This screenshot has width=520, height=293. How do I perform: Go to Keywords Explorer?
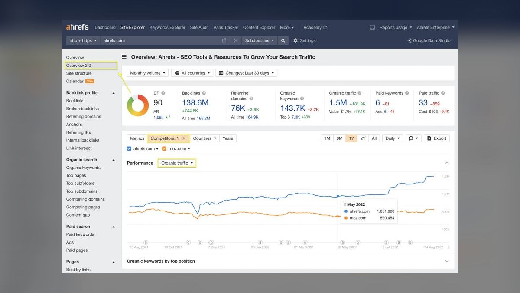pyautogui.click(x=167, y=27)
